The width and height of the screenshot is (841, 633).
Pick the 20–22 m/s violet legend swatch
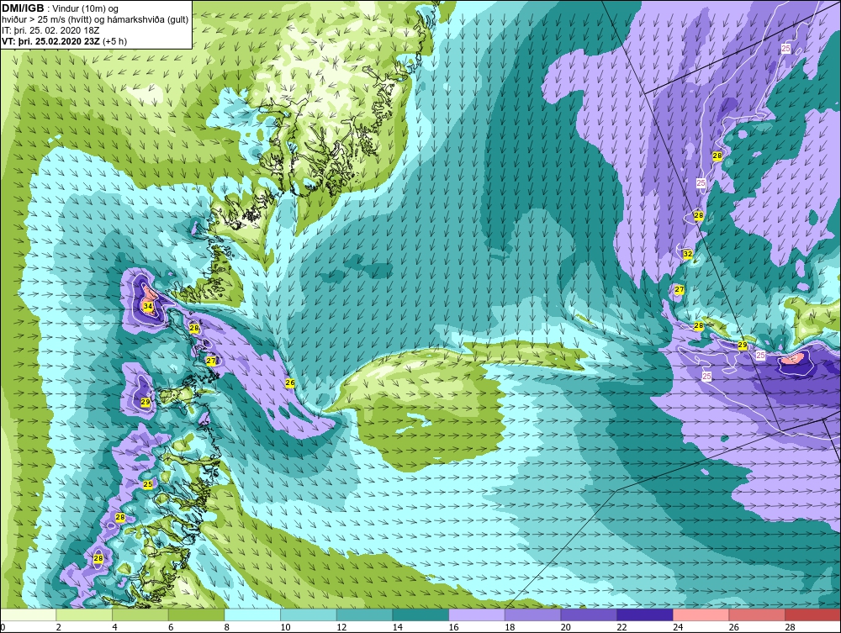pos(589,615)
